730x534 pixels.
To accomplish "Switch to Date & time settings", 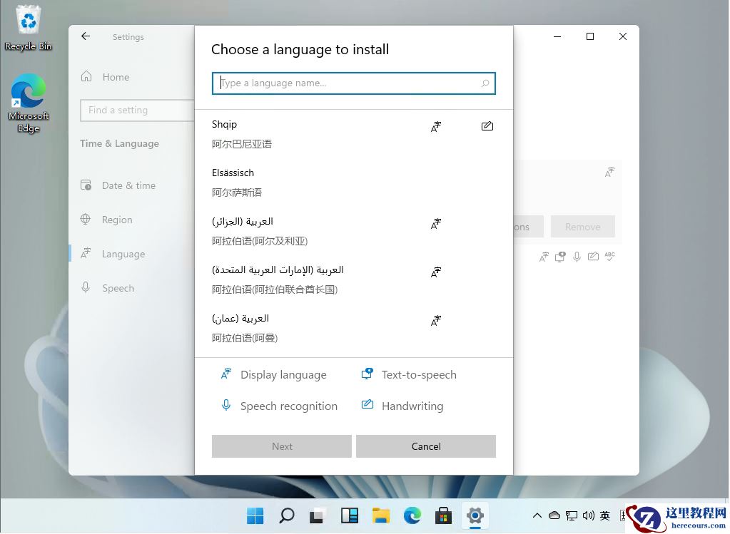I will [x=128, y=185].
